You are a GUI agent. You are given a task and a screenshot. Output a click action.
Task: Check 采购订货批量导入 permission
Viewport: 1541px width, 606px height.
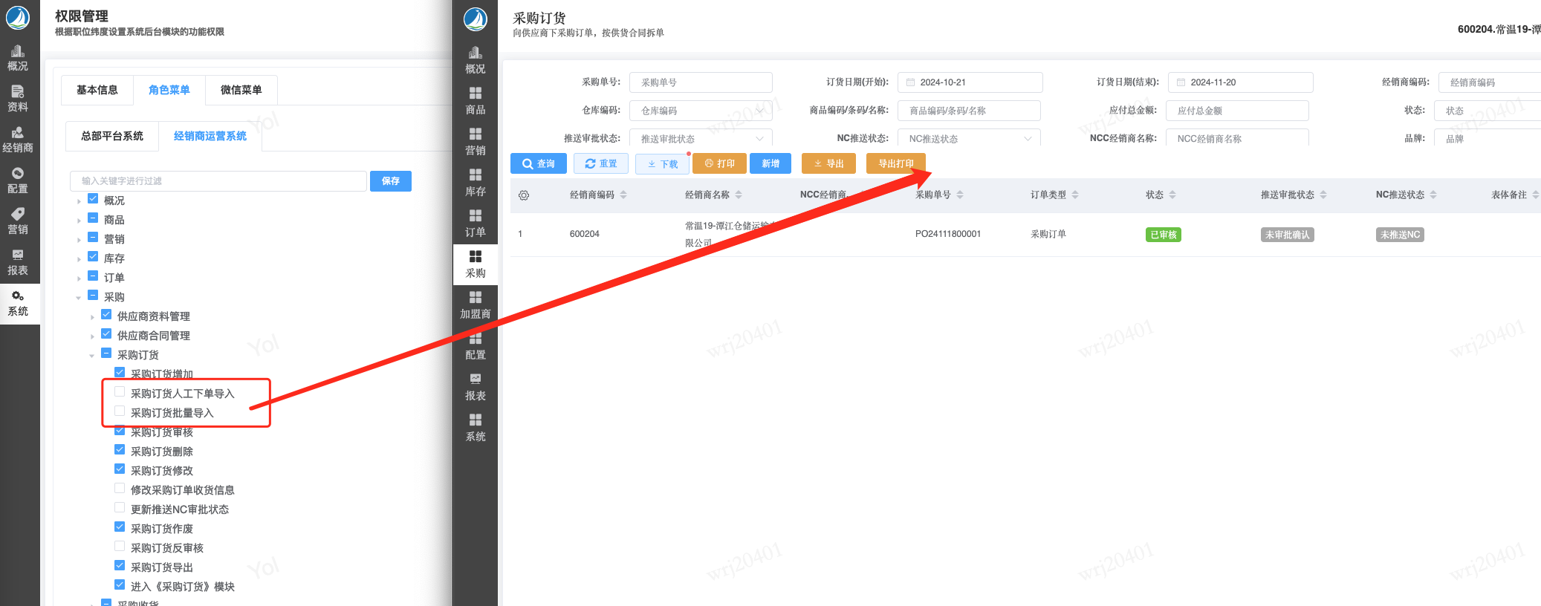click(120, 411)
